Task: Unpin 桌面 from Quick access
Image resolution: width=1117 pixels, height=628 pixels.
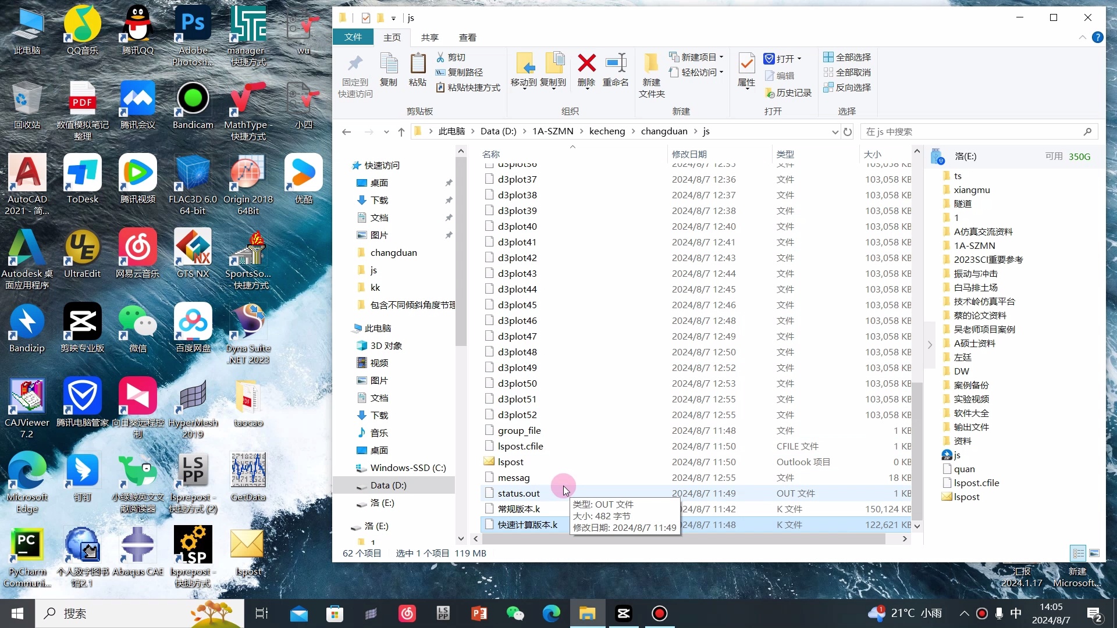Action: coord(449,182)
